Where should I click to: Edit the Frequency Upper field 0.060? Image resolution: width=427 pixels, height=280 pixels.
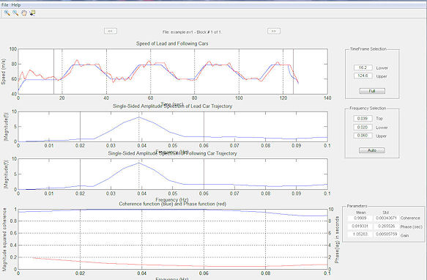click(x=363, y=136)
